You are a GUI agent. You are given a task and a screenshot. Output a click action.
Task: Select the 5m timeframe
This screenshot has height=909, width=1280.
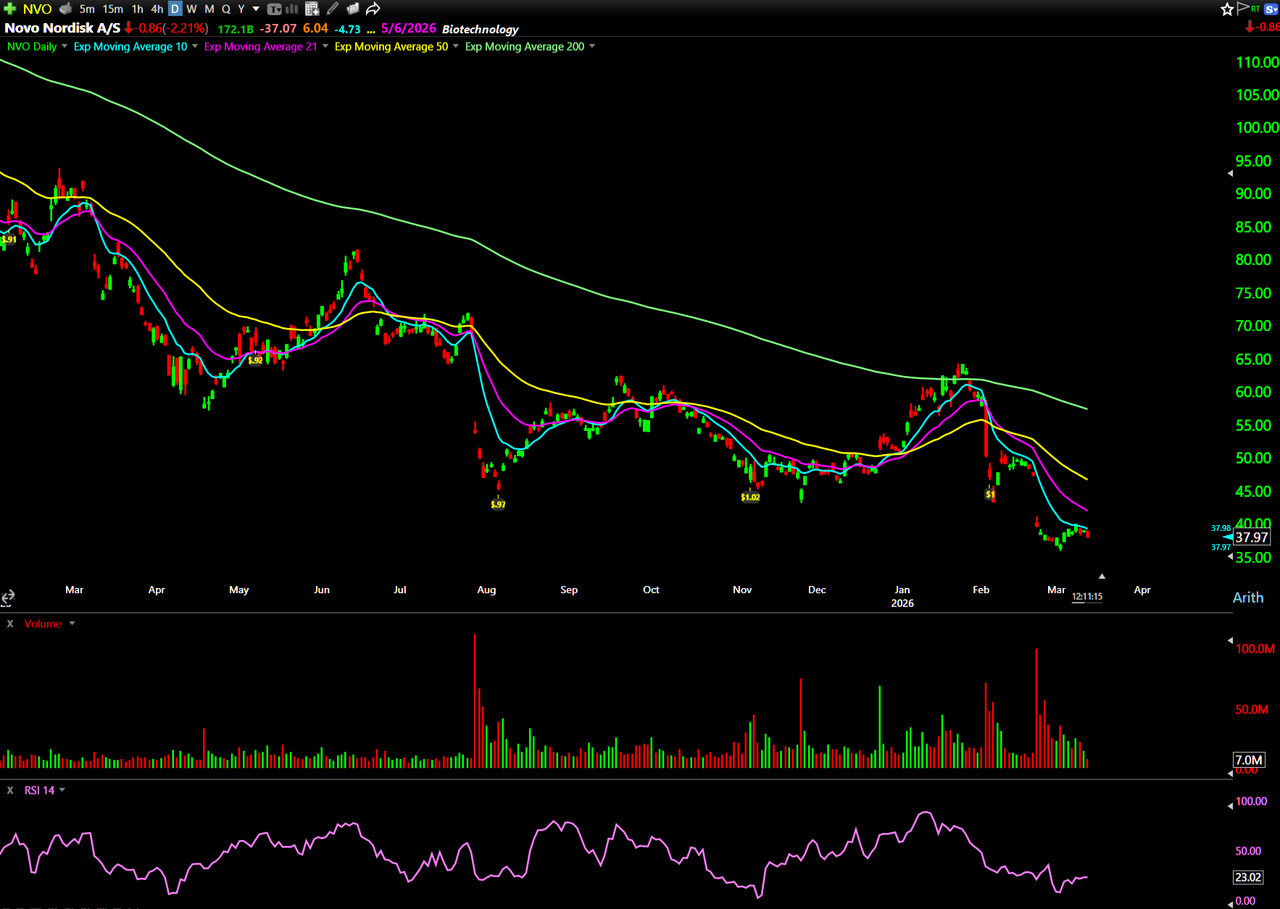[x=87, y=9]
